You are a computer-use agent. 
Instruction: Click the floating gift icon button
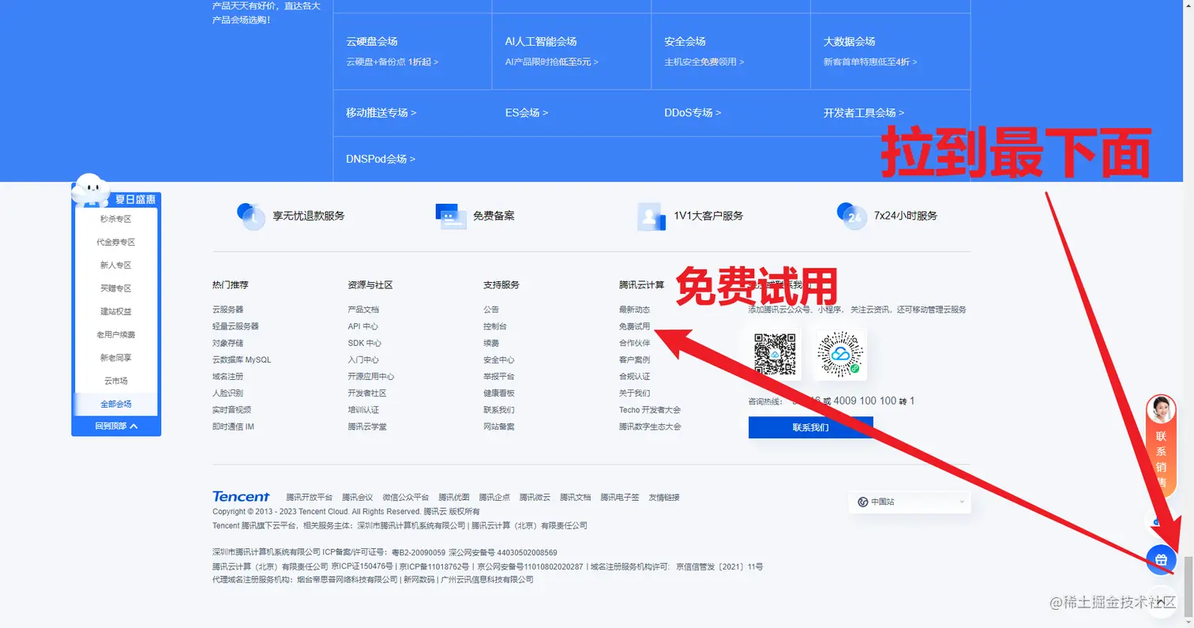(1161, 559)
